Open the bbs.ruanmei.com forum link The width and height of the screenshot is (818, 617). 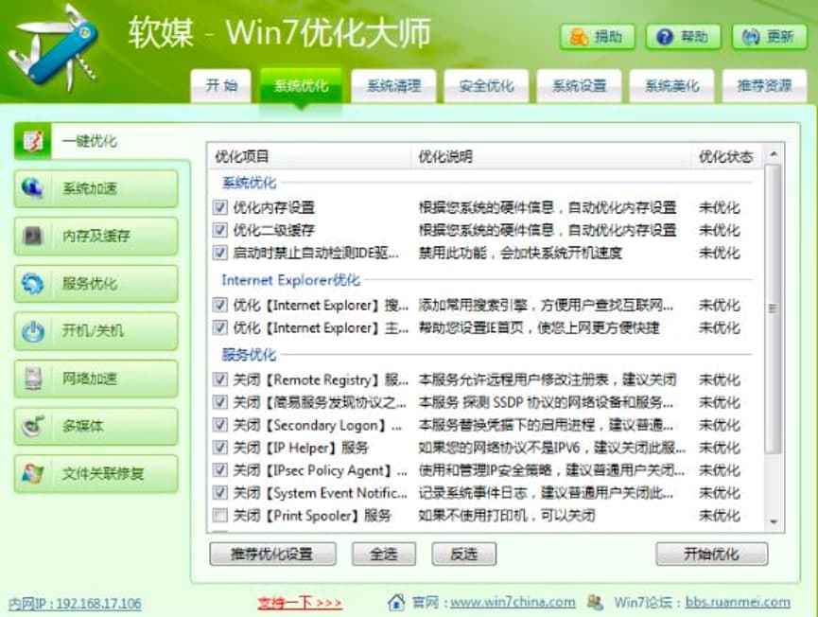click(738, 602)
